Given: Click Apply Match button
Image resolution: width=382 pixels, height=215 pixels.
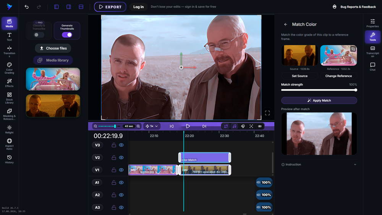Looking at the screenshot, I should point(319,101).
